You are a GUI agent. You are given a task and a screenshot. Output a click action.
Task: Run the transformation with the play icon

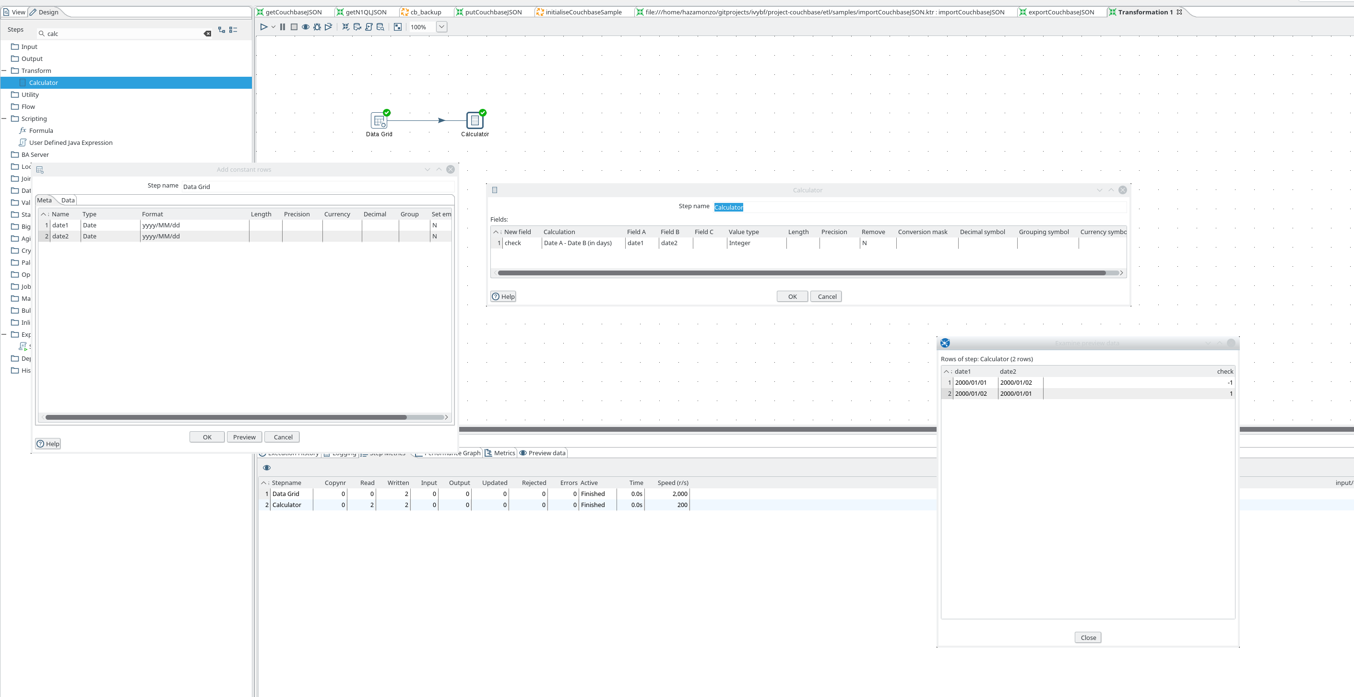click(x=264, y=27)
